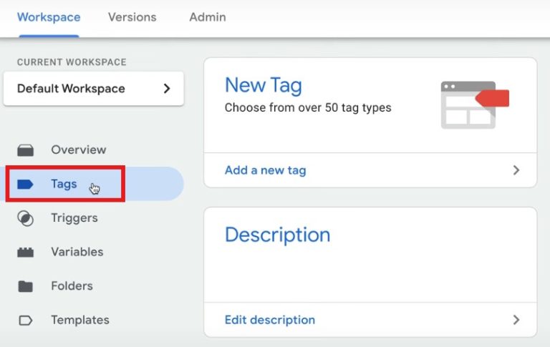Screen dimensions: 550x347
Task: Open the Default Workspace selector
Action: pos(94,89)
